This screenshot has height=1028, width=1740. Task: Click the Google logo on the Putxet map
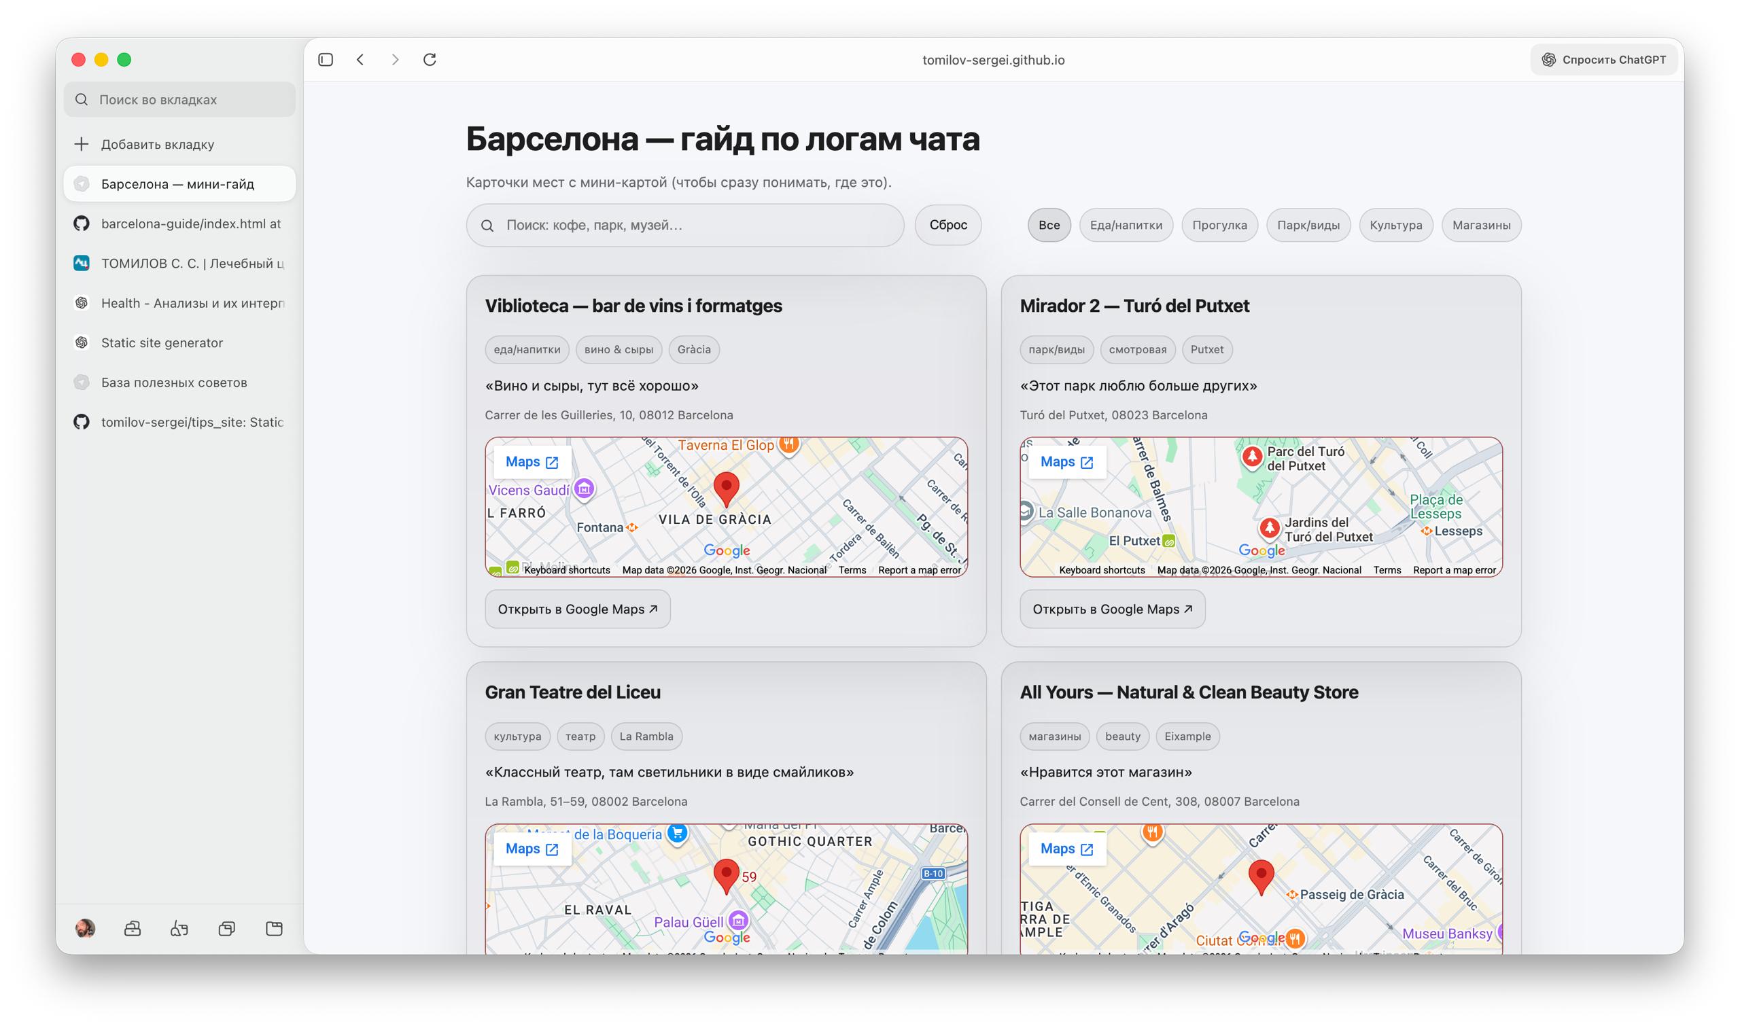point(1262,551)
